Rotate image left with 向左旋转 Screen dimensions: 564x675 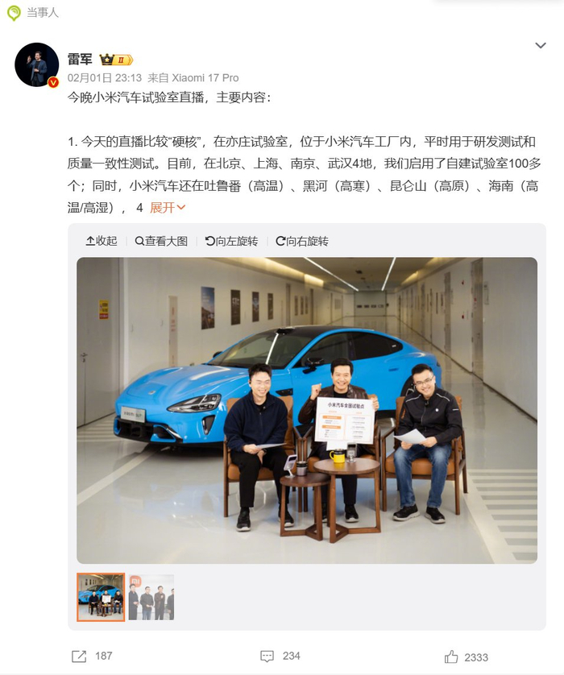click(x=231, y=241)
